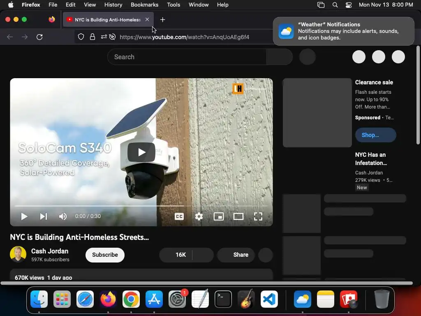This screenshot has width=421, height=316.
Task: Open the Clearance sale ad title
Action: click(x=374, y=82)
